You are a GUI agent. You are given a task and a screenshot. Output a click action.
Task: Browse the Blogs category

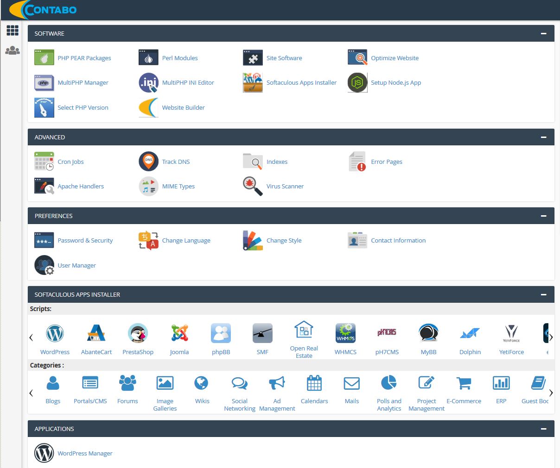(53, 390)
